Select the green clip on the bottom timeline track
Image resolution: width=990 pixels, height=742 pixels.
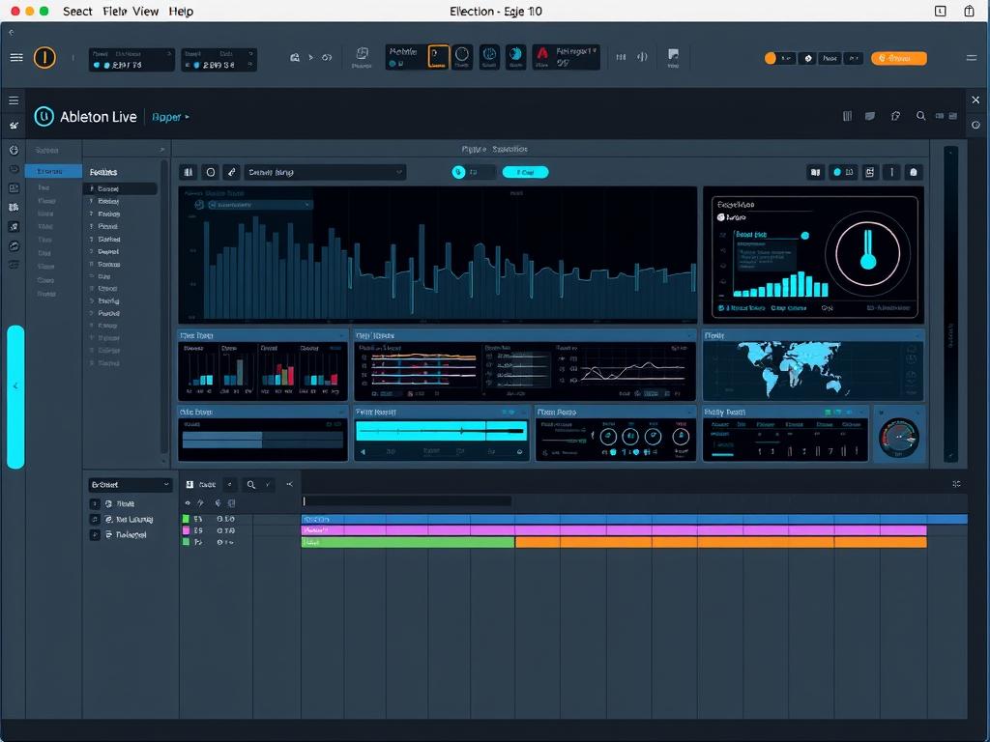(x=406, y=542)
